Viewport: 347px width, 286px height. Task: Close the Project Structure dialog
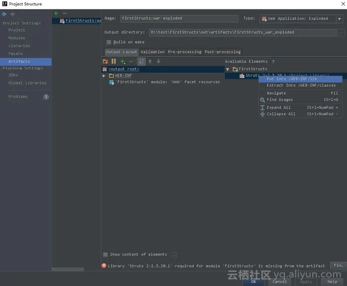[343, 4]
